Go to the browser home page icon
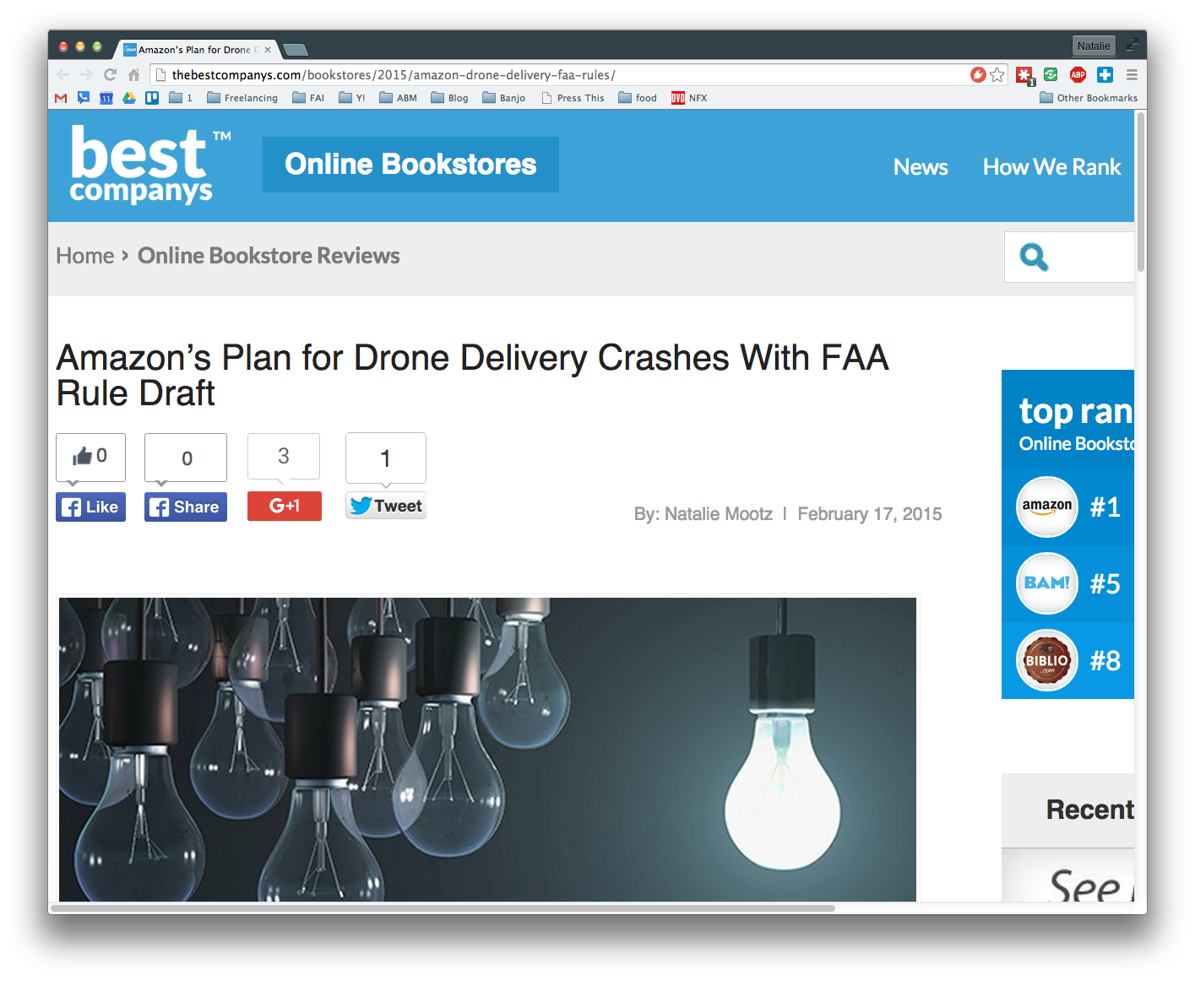This screenshot has height=981, width=1195. coord(133,75)
